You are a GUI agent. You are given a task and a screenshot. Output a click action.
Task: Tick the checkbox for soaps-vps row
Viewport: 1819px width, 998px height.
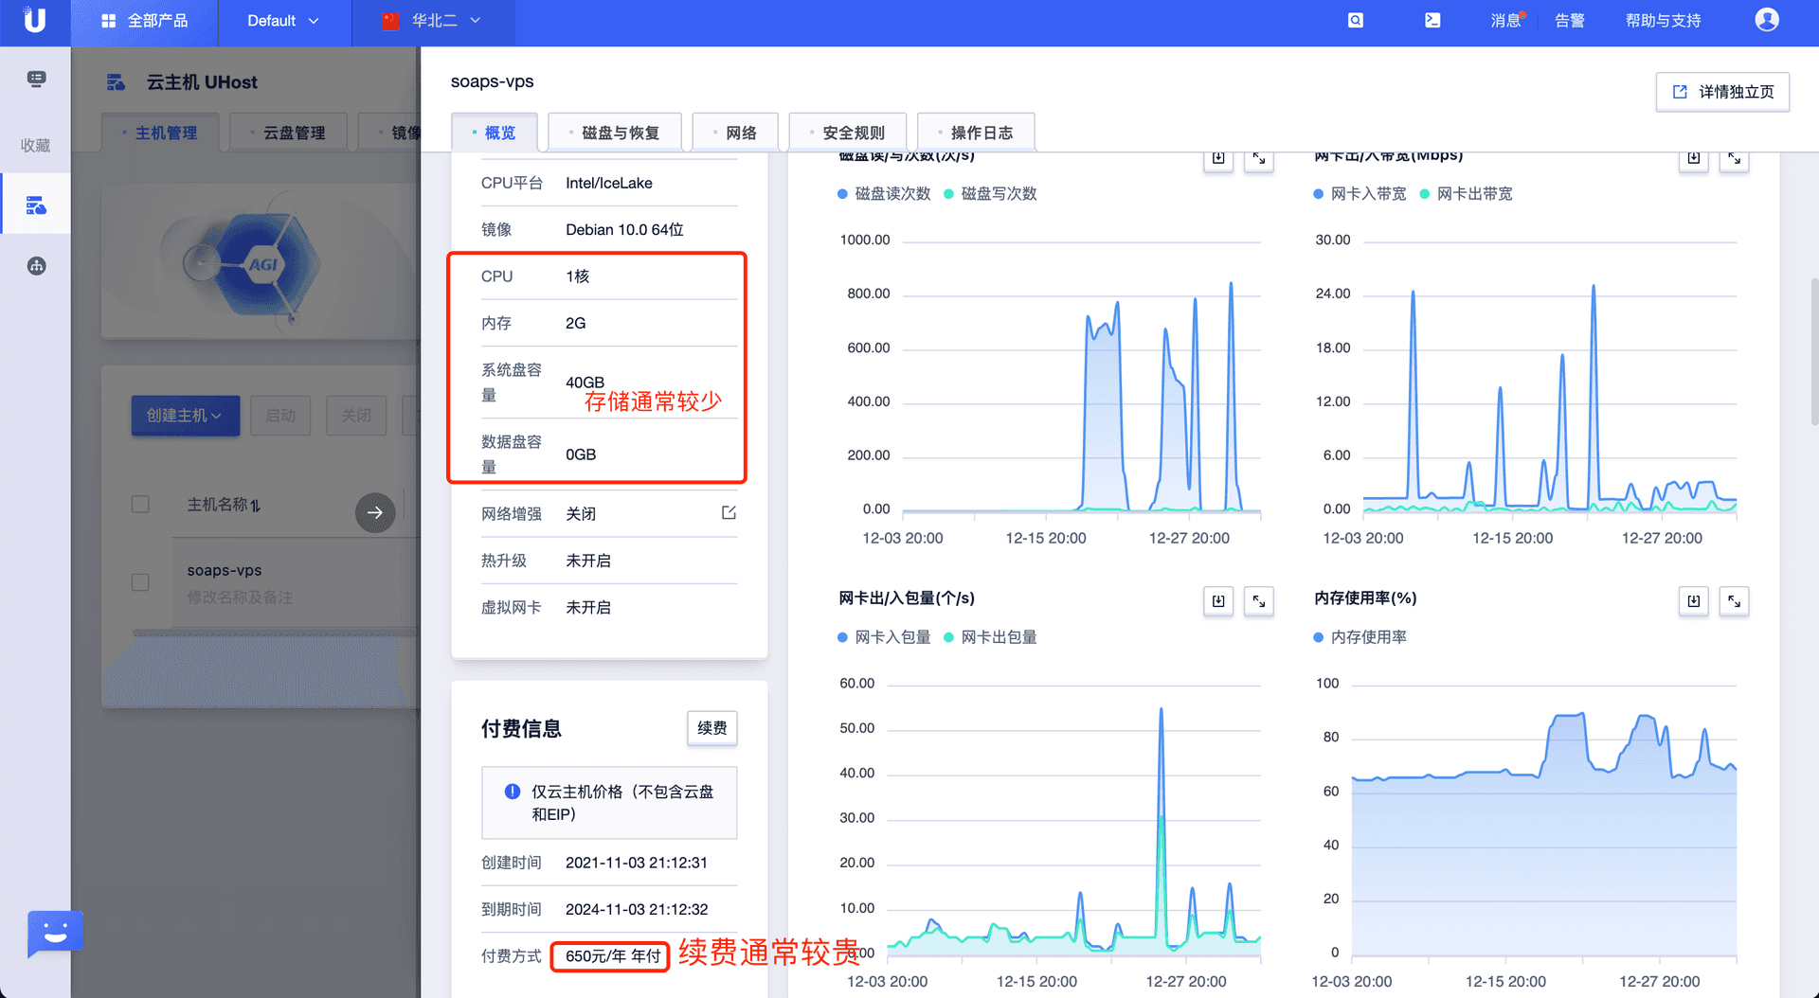[140, 582]
